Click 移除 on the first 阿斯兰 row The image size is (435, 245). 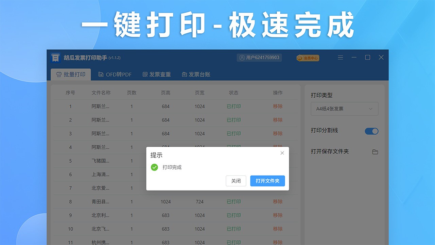[x=278, y=106]
